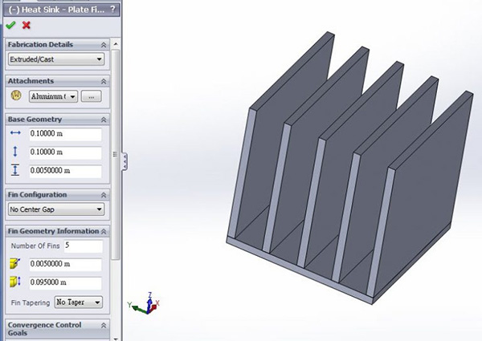Open the Aluminum material dropdown
Screen dimensions: 482x341
pos(53,96)
